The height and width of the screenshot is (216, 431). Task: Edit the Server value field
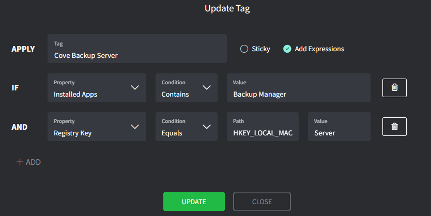[x=339, y=127]
